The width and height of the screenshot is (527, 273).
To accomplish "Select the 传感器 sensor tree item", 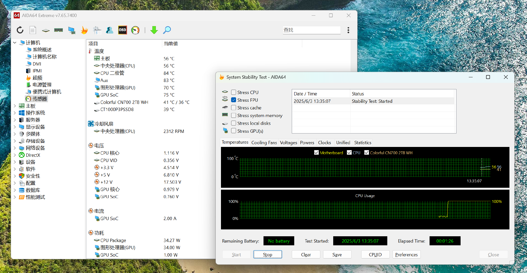I will click(x=37, y=99).
